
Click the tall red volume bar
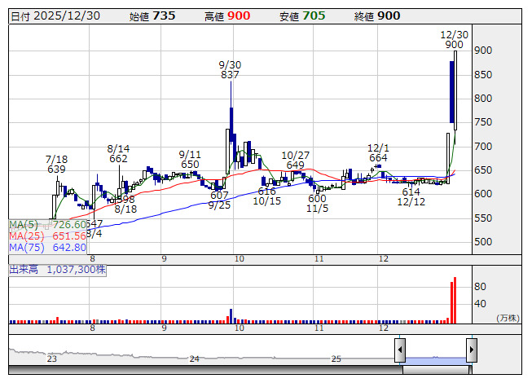(x=455, y=300)
